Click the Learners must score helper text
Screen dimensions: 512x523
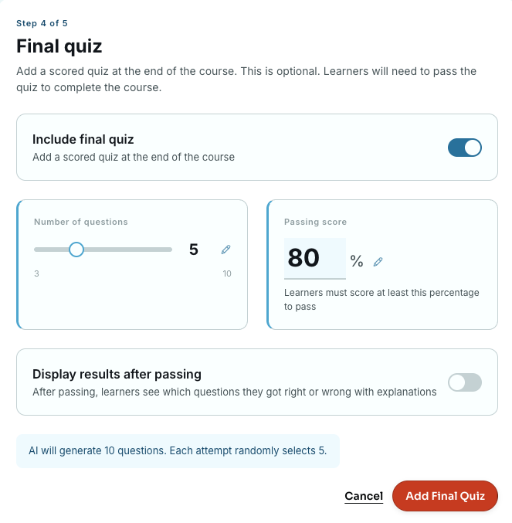tap(381, 300)
